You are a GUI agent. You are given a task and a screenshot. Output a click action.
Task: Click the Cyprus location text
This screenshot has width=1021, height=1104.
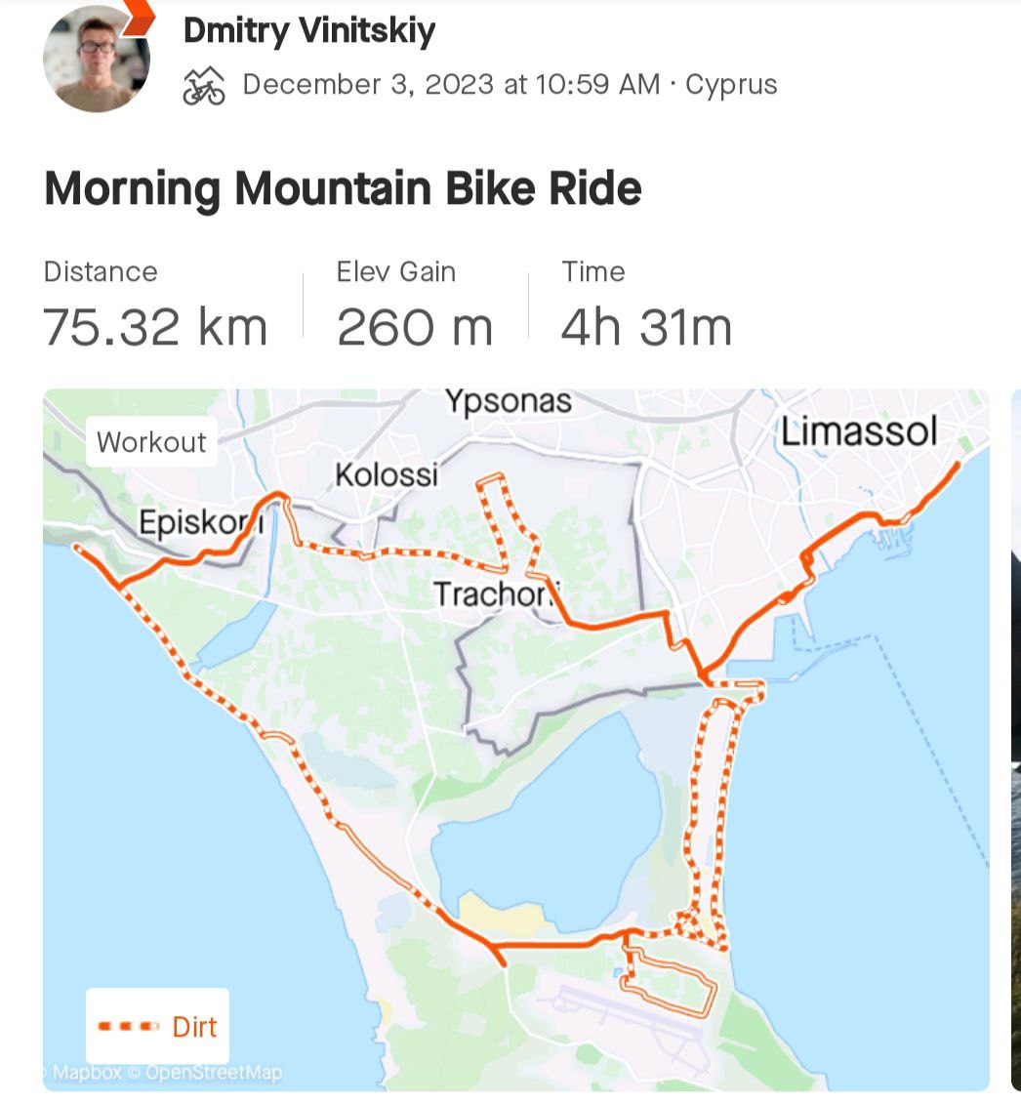pyautogui.click(x=731, y=85)
